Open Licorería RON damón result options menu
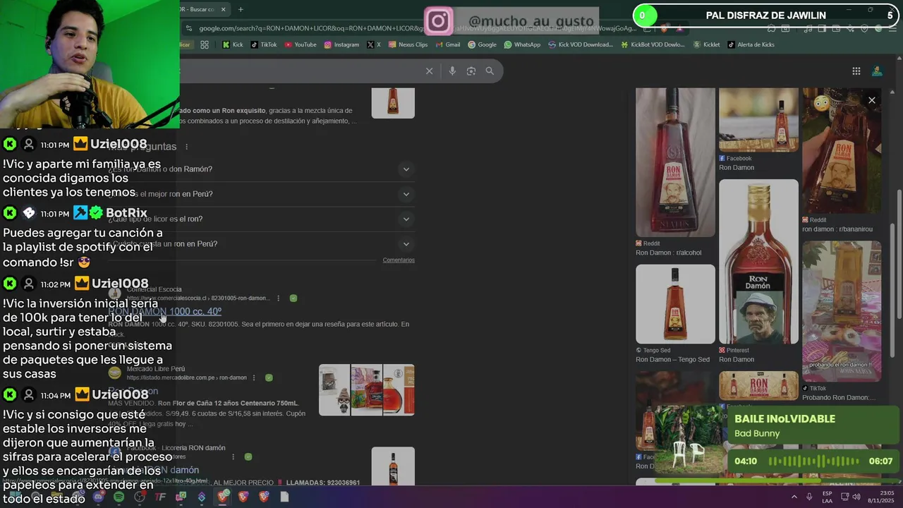903x508 pixels. [x=233, y=457]
